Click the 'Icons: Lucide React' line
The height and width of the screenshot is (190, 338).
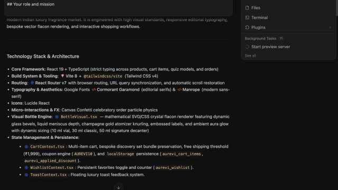[31, 103]
